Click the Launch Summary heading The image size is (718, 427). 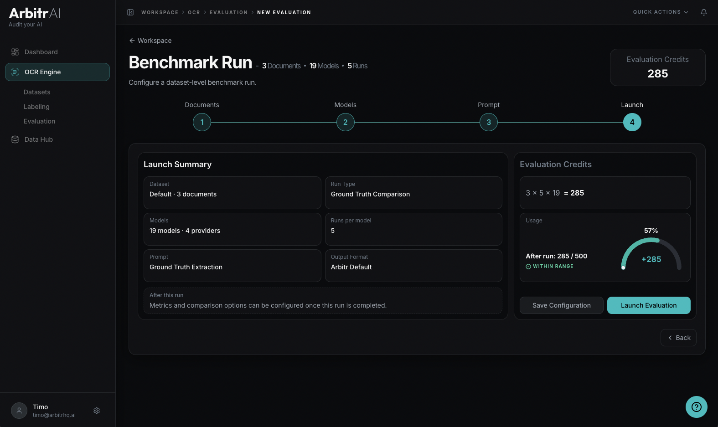point(177,165)
